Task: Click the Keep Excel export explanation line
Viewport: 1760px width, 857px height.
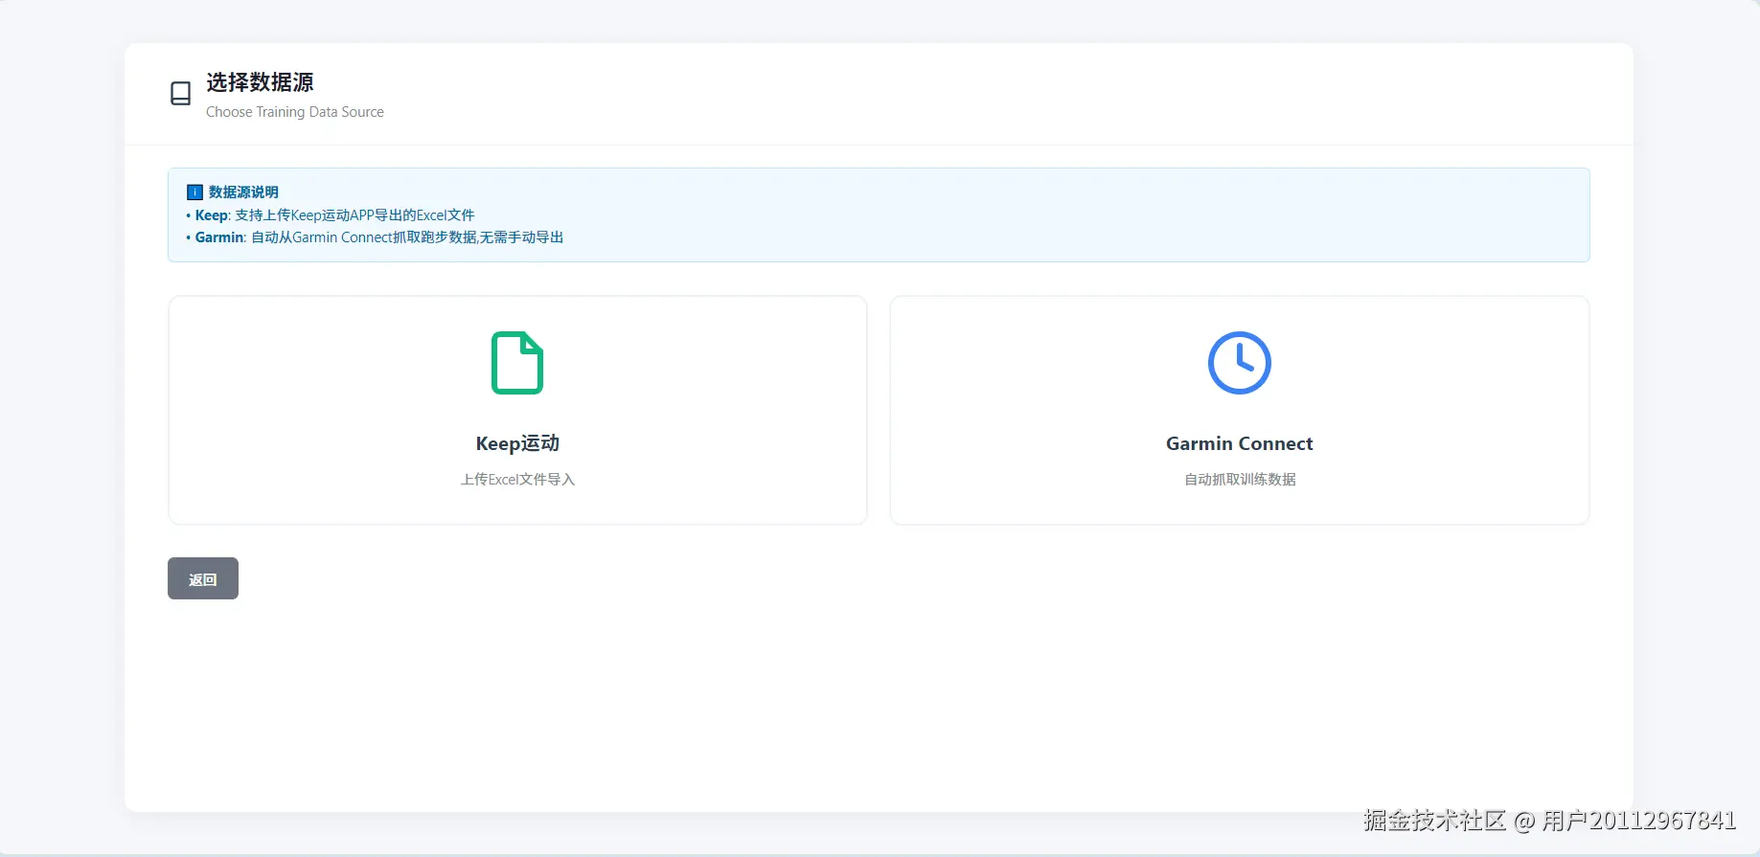Action: 331,214
